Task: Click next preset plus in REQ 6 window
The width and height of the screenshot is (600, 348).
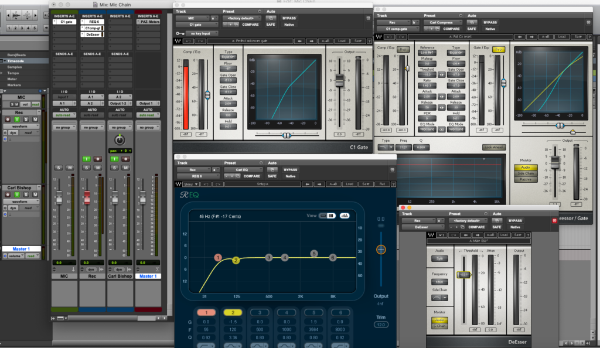Action: click(x=232, y=176)
